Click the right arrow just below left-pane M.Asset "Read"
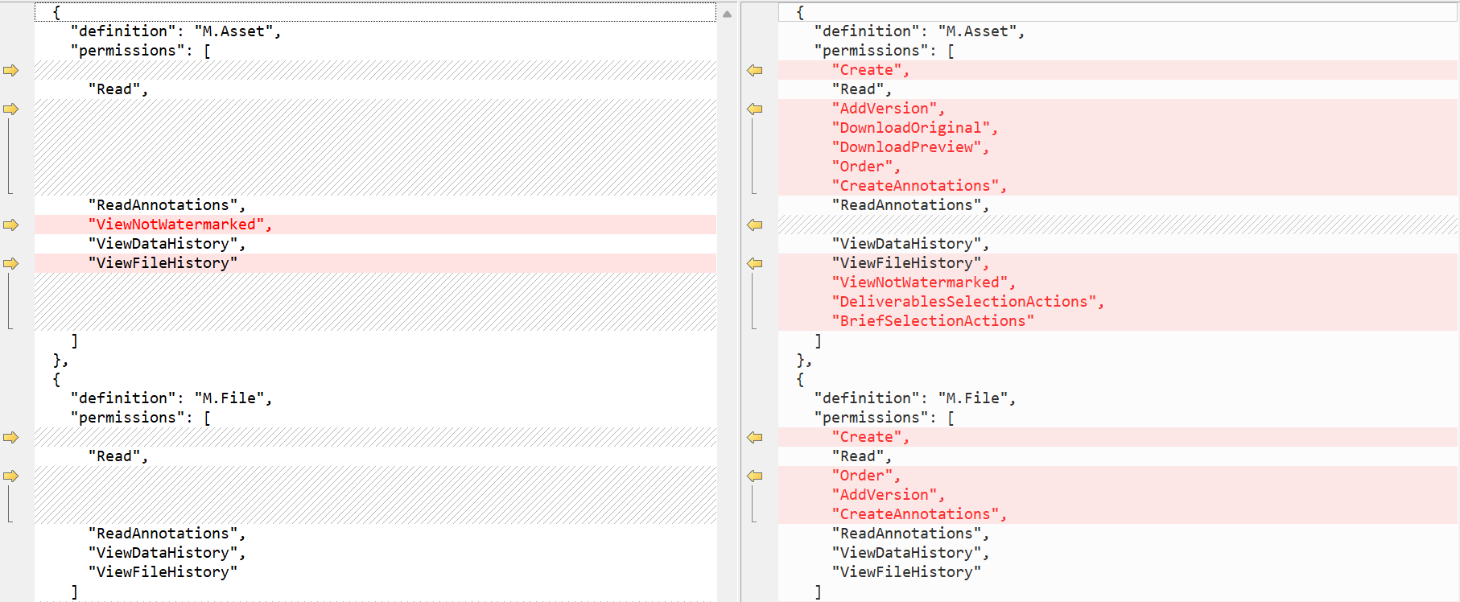Viewport: 1460px width, 602px height. point(10,109)
